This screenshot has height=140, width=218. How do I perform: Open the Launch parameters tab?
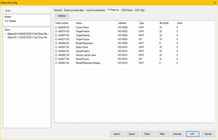coord(95,10)
